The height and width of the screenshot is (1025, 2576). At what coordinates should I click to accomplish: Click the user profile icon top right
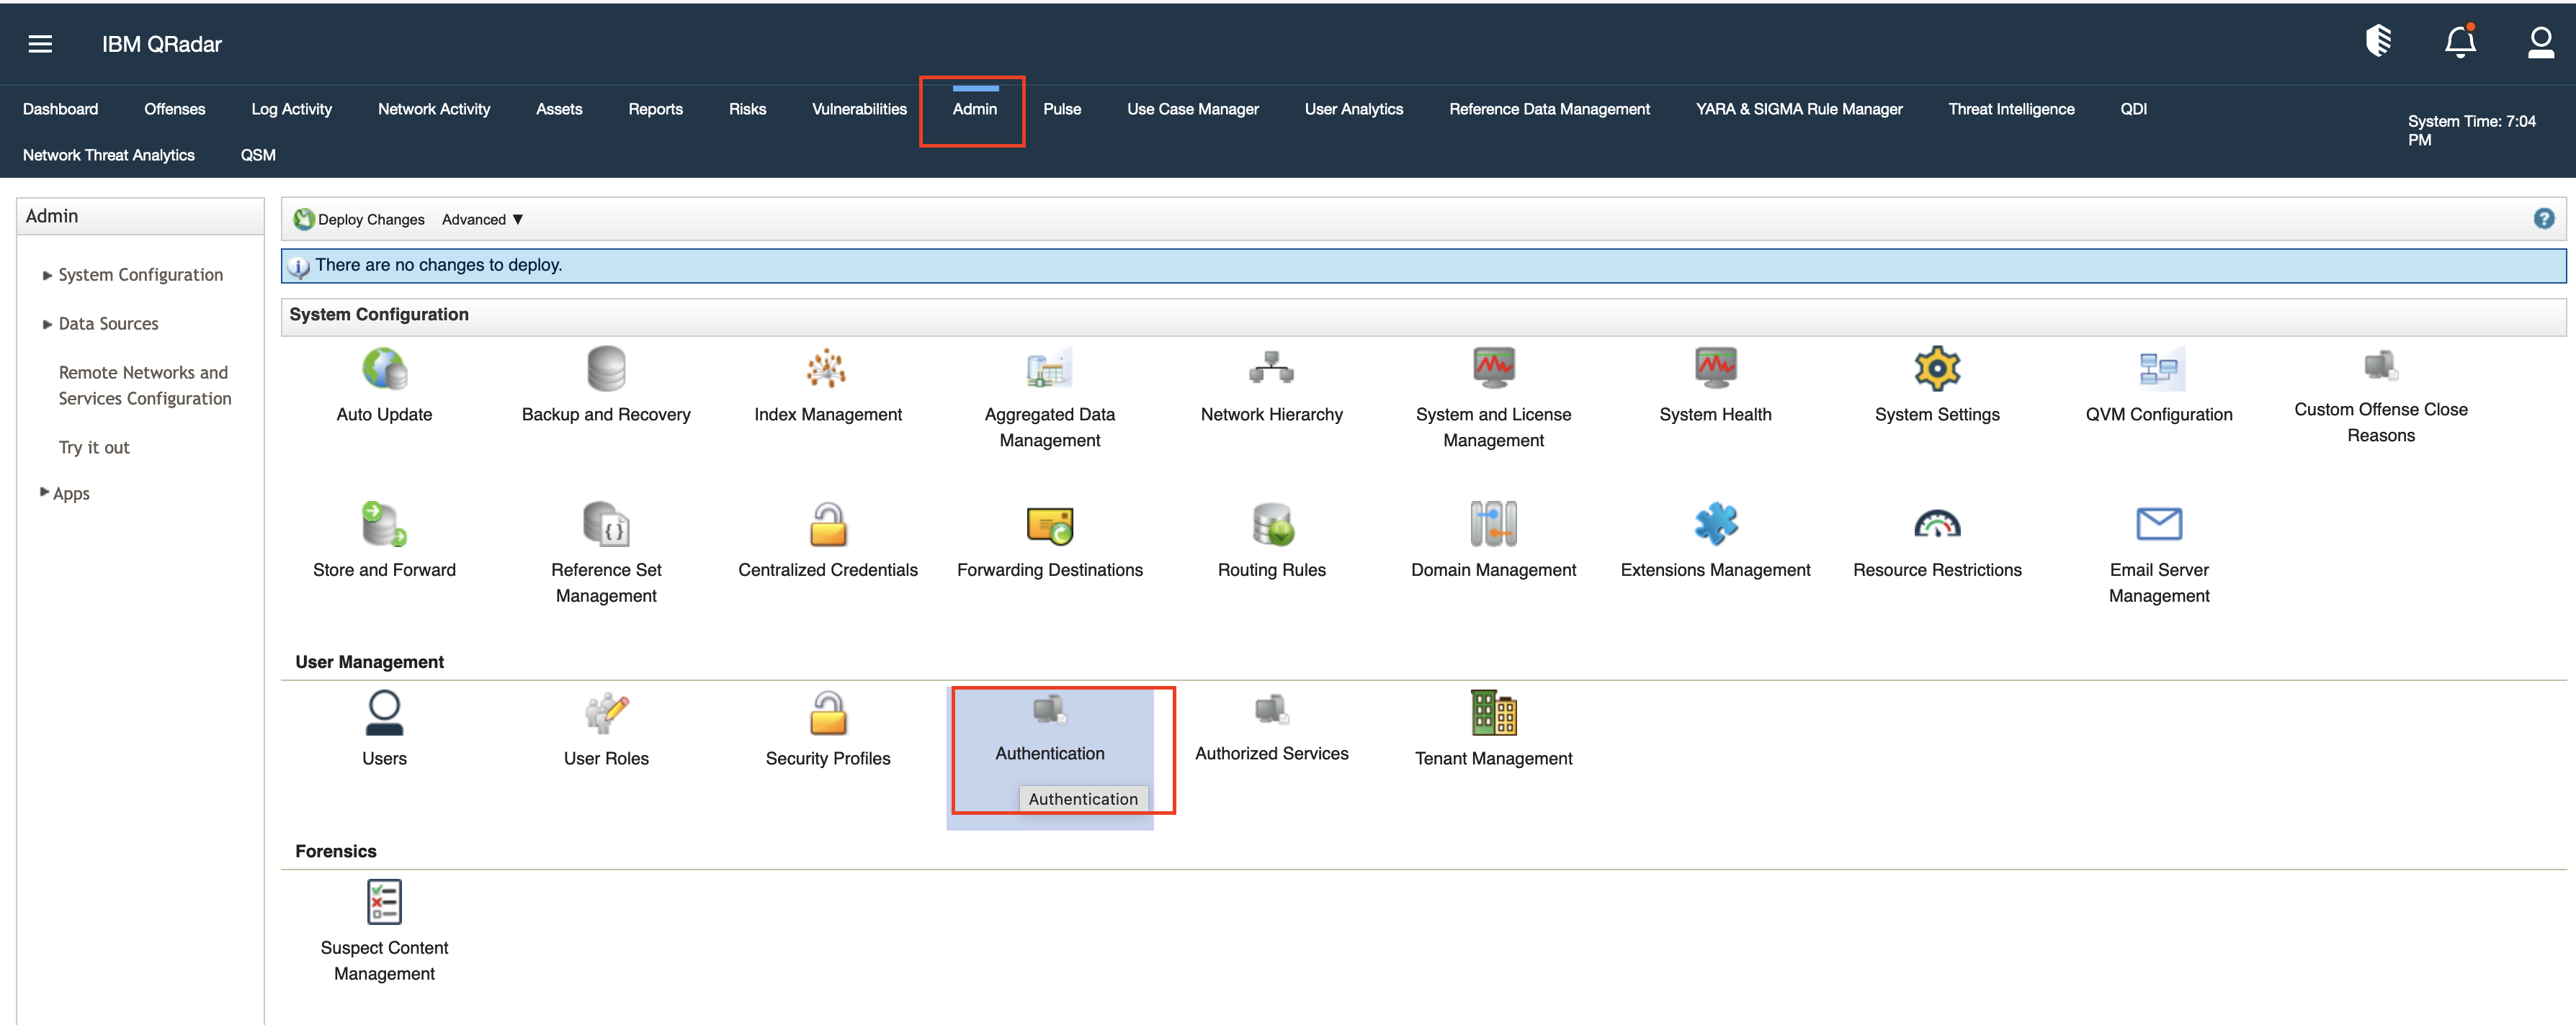[x=2540, y=42]
